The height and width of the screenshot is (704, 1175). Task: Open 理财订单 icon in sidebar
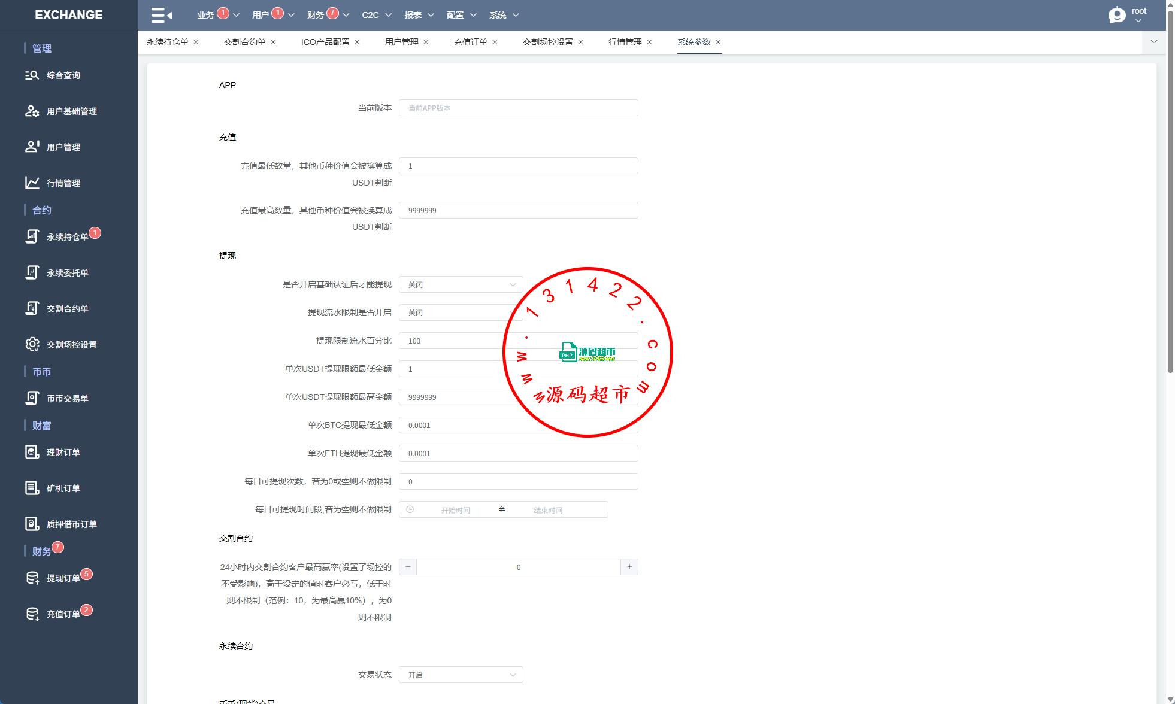32,452
